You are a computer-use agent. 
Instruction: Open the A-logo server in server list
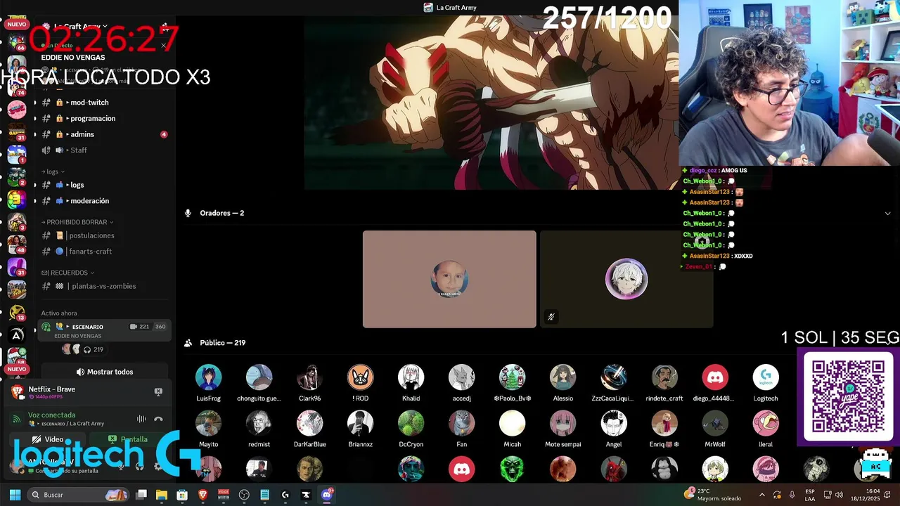[x=17, y=335]
